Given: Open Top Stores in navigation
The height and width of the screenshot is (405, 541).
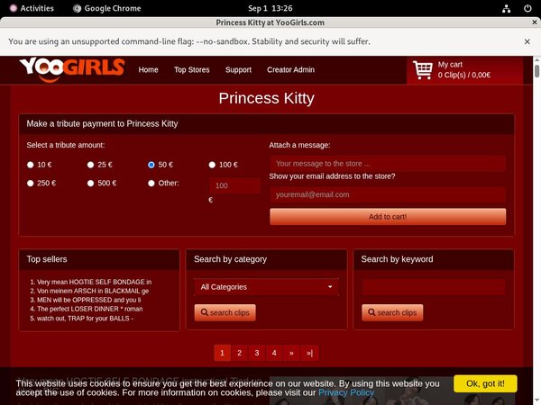Looking at the screenshot, I should pyautogui.click(x=191, y=69).
